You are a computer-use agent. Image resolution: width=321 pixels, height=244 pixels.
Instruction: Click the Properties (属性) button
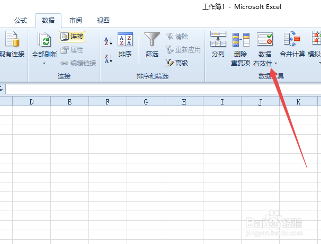point(72,50)
